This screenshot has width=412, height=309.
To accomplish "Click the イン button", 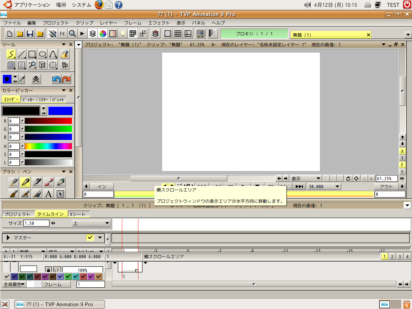I will point(102,187).
